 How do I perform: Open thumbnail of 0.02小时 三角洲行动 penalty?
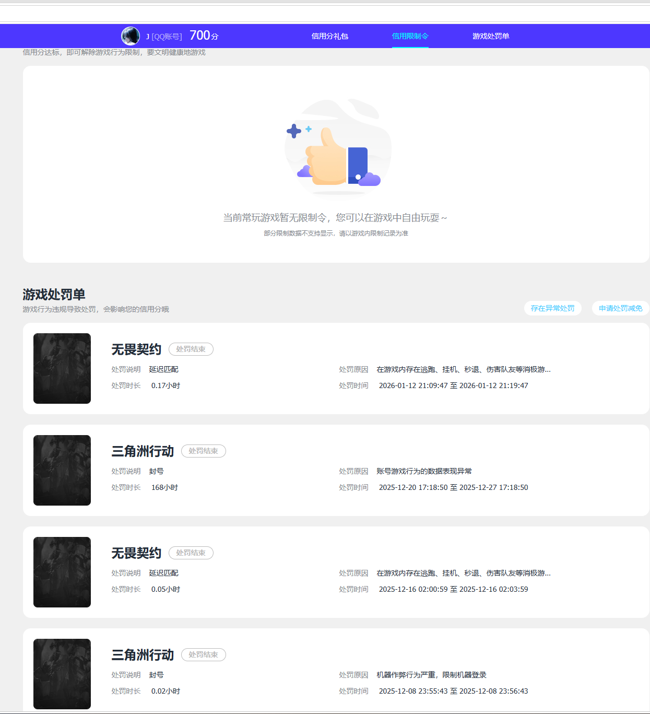(62, 674)
